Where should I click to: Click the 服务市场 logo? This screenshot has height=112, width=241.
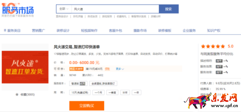point(18,9)
